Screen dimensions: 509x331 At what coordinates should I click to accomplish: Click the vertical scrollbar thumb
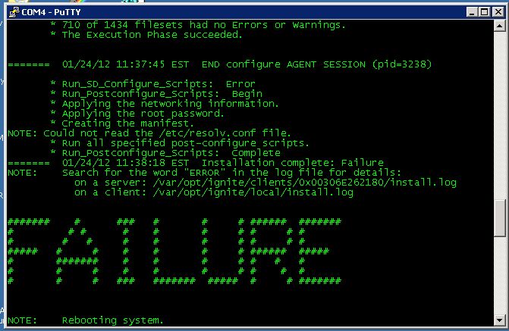click(x=500, y=218)
